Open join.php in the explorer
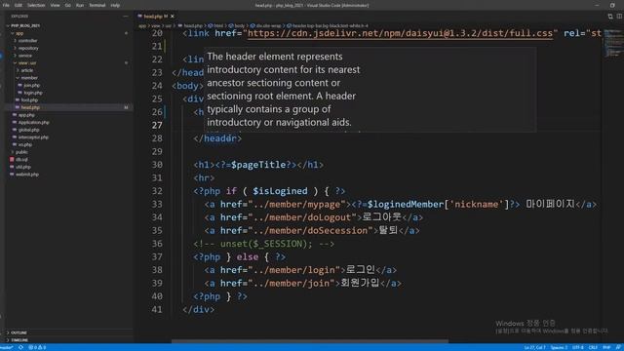Viewport: 624px width, 351px height. click(x=31, y=85)
